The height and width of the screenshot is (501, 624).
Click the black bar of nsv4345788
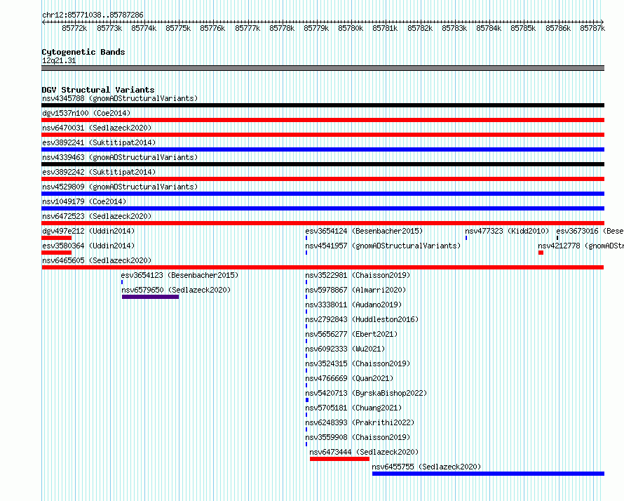coord(323,105)
